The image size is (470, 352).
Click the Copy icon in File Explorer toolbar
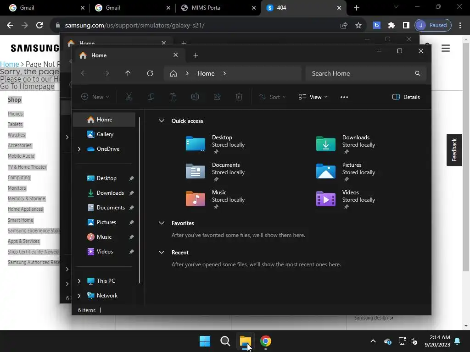pyautogui.click(x=151, y=97)
